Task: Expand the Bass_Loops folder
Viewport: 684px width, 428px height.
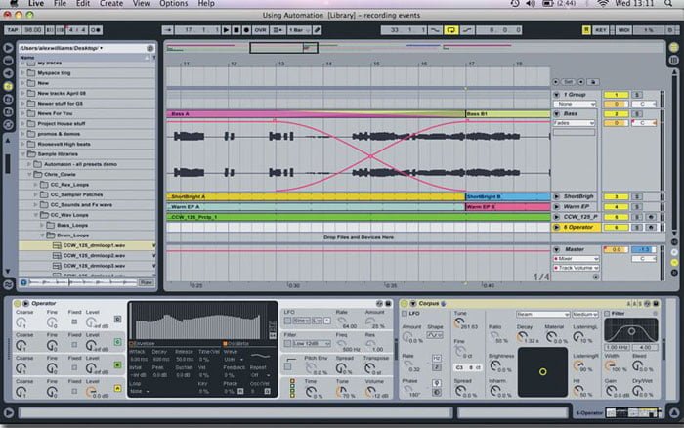Action: coord(42,225)
